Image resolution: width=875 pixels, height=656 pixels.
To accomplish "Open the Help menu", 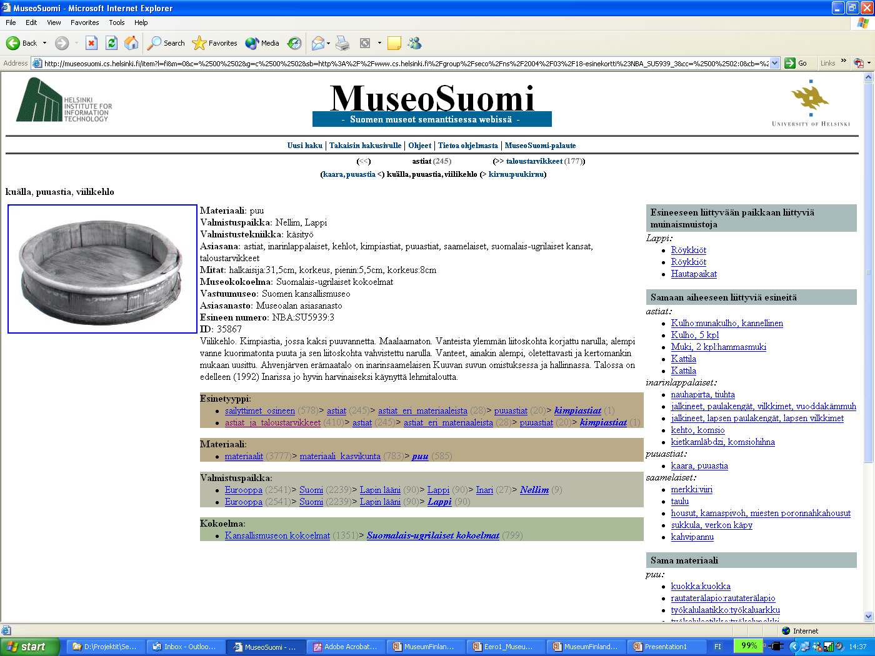I will tap(141, 22).
